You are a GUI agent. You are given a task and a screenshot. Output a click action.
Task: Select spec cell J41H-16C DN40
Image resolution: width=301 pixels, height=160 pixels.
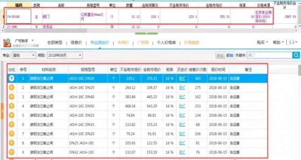[88, 97]
